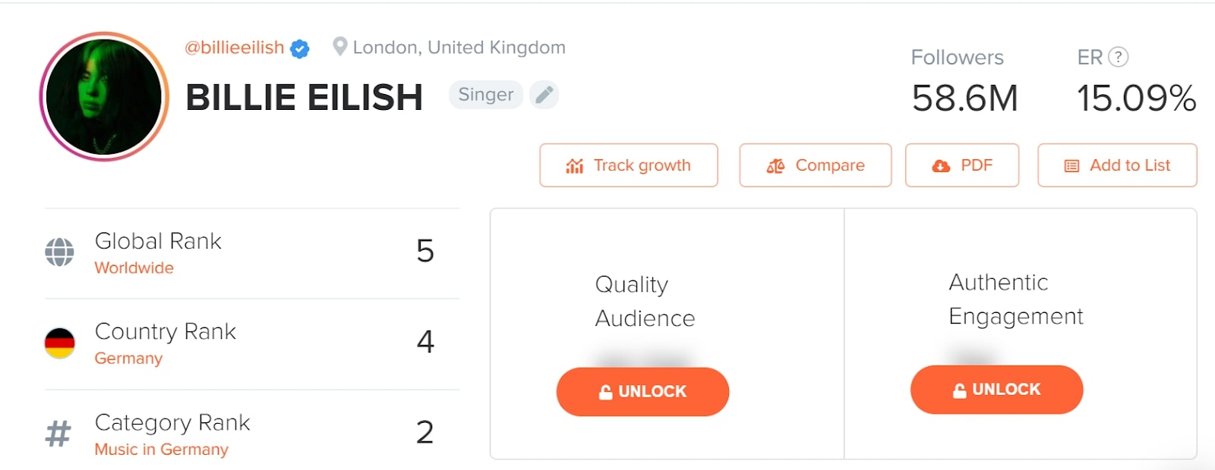
Task: Open Billie Eilish's profile picture
Action: [x=104, y=96]
